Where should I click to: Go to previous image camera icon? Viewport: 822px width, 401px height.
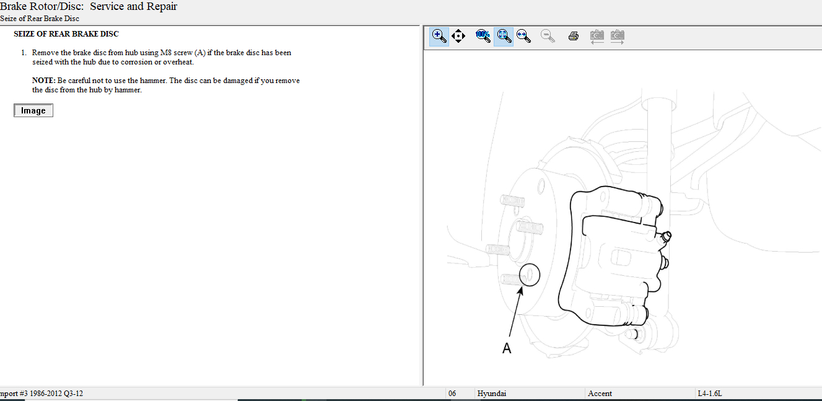[x=597, y=36]
